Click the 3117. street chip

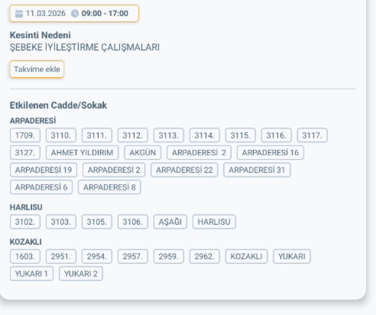tap(312, 135)
